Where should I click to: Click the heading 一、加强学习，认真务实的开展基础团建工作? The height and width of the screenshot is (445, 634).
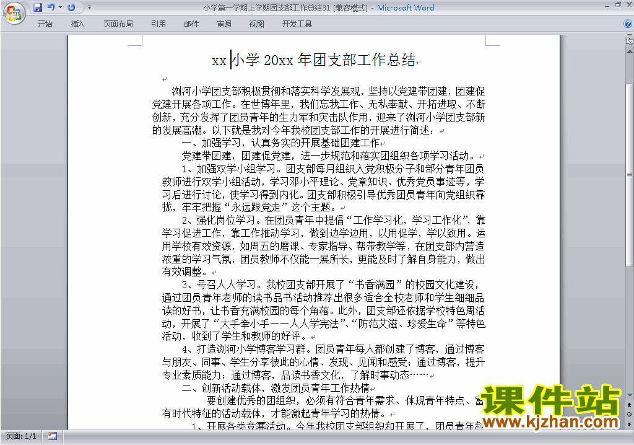coord(280,143)
